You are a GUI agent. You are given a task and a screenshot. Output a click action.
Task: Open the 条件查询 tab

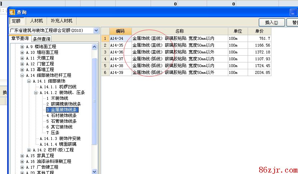pyautogui.click(x=42, y=39)
